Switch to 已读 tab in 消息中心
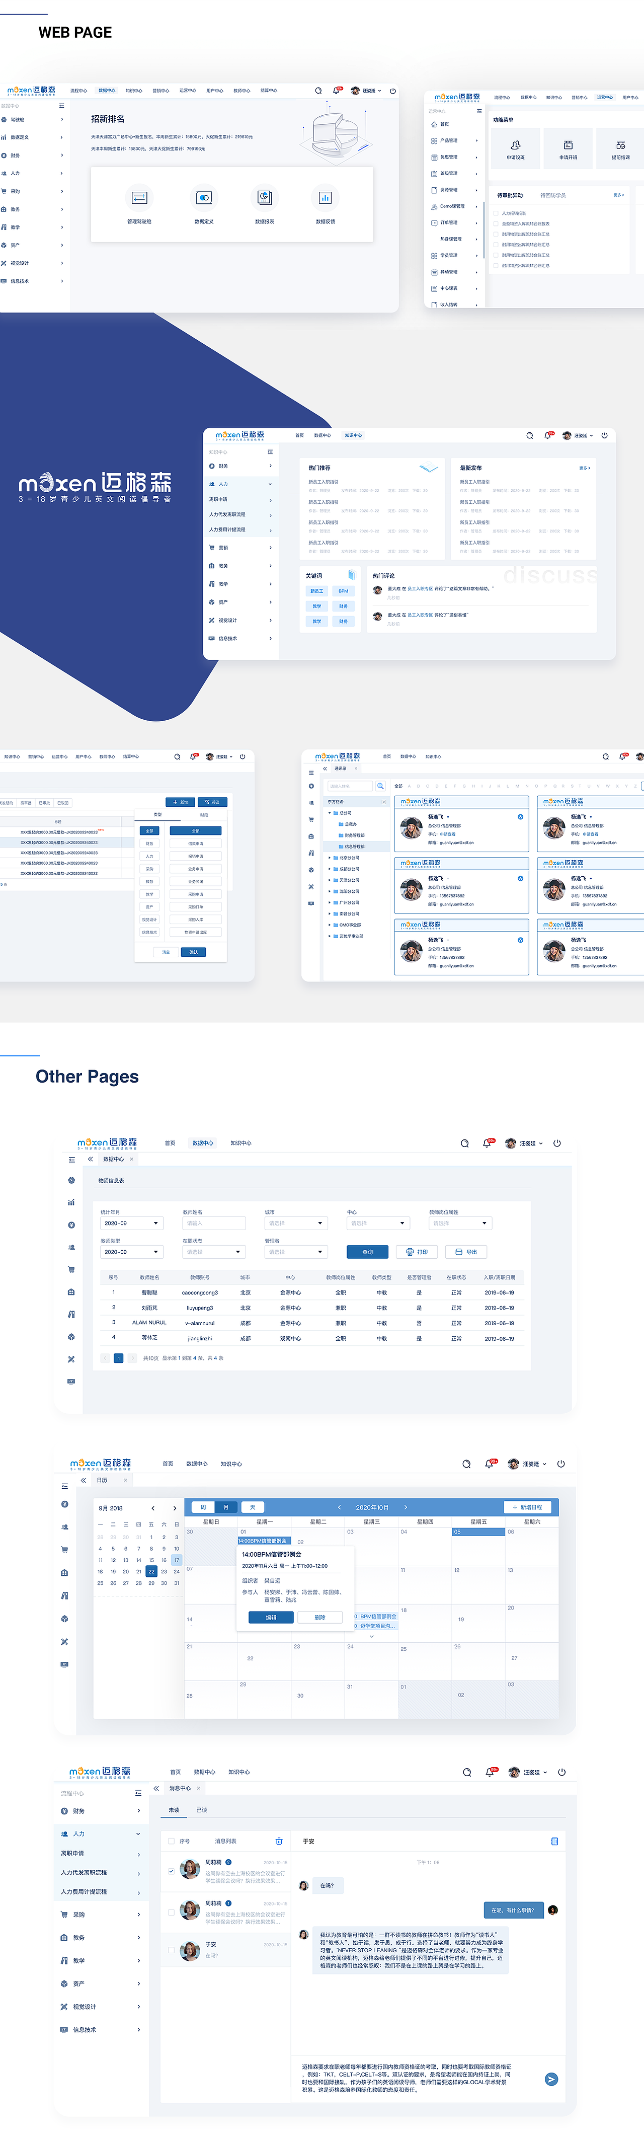This screenshot has height=2139, width=644. (x=202, y=1810)
